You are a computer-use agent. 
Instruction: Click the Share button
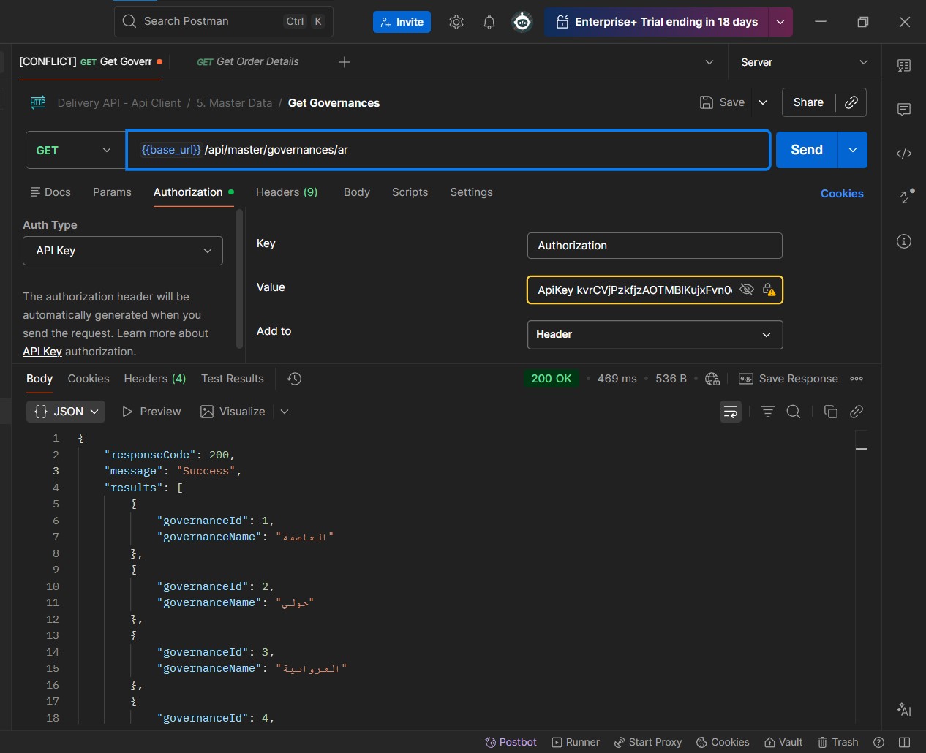pos(808,102)
